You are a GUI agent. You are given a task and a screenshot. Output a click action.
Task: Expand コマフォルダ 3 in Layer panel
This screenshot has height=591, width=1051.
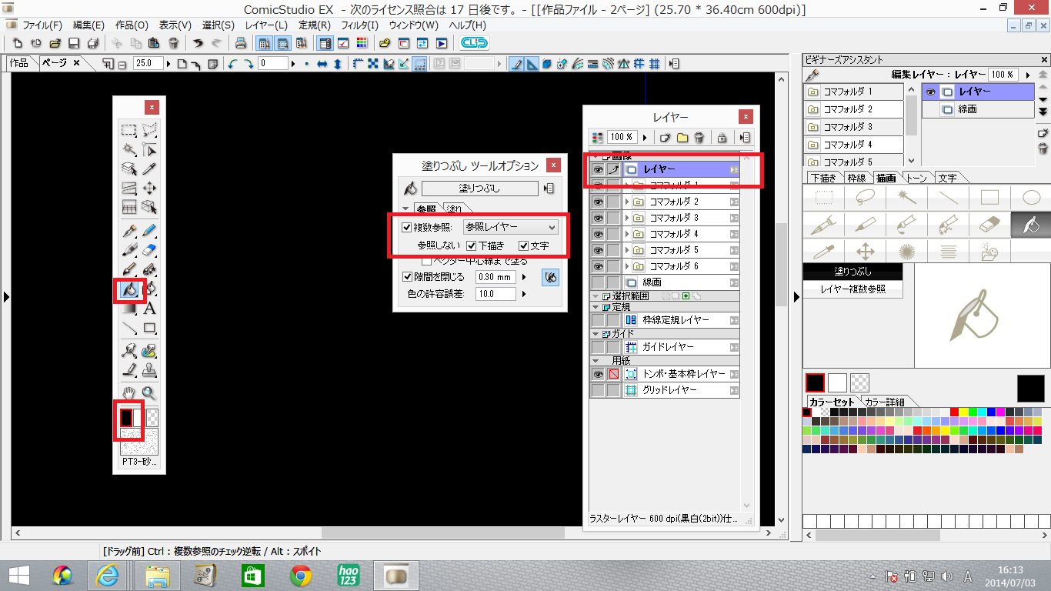coord(627,218)
